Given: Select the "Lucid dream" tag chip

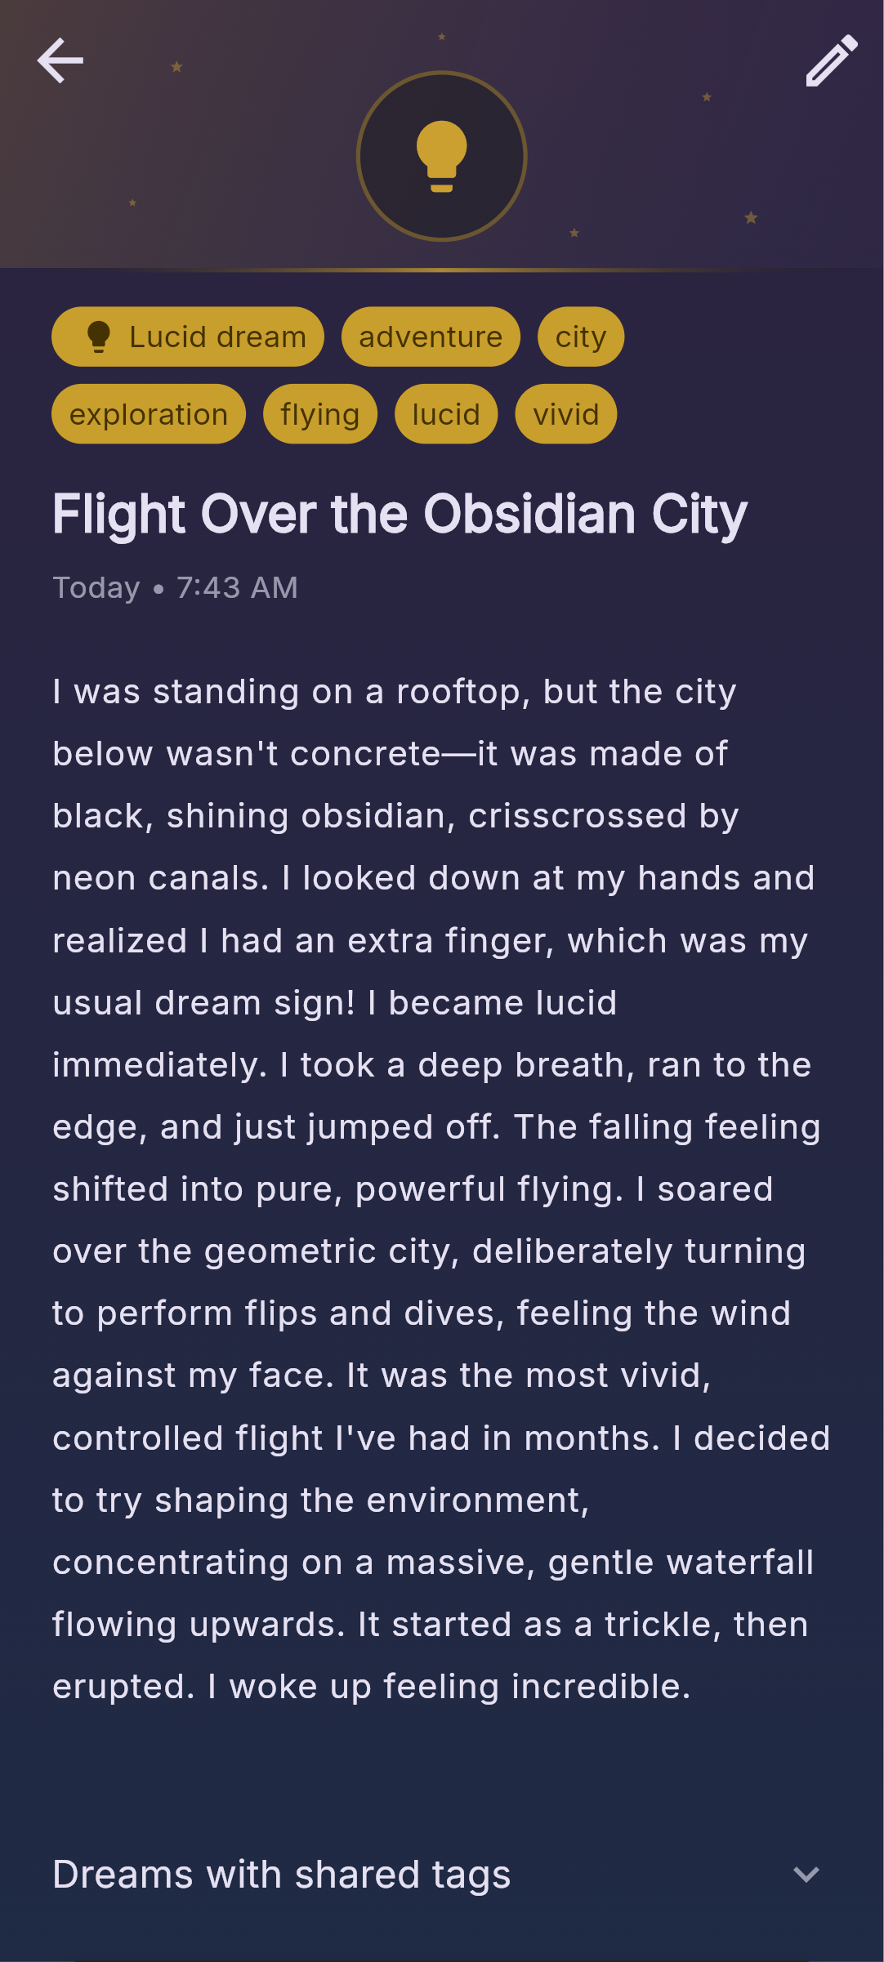Looking at the screenshot, I should [x=187, y=336].
